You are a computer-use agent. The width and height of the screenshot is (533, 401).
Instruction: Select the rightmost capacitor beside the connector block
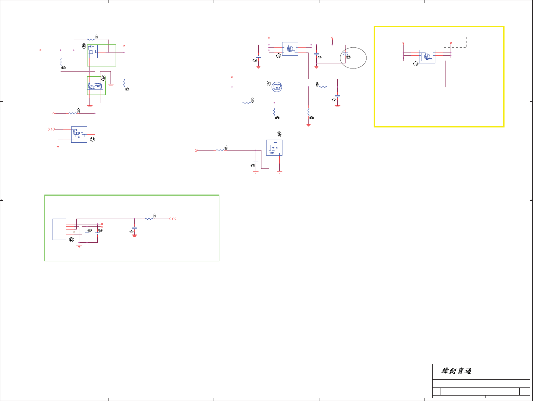point(98,234)
